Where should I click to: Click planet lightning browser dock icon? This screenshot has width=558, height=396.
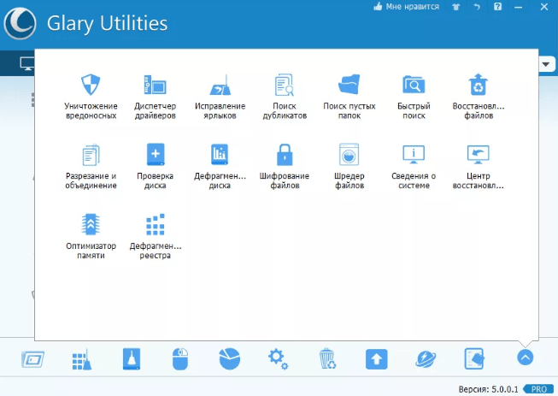pos(426,359)
